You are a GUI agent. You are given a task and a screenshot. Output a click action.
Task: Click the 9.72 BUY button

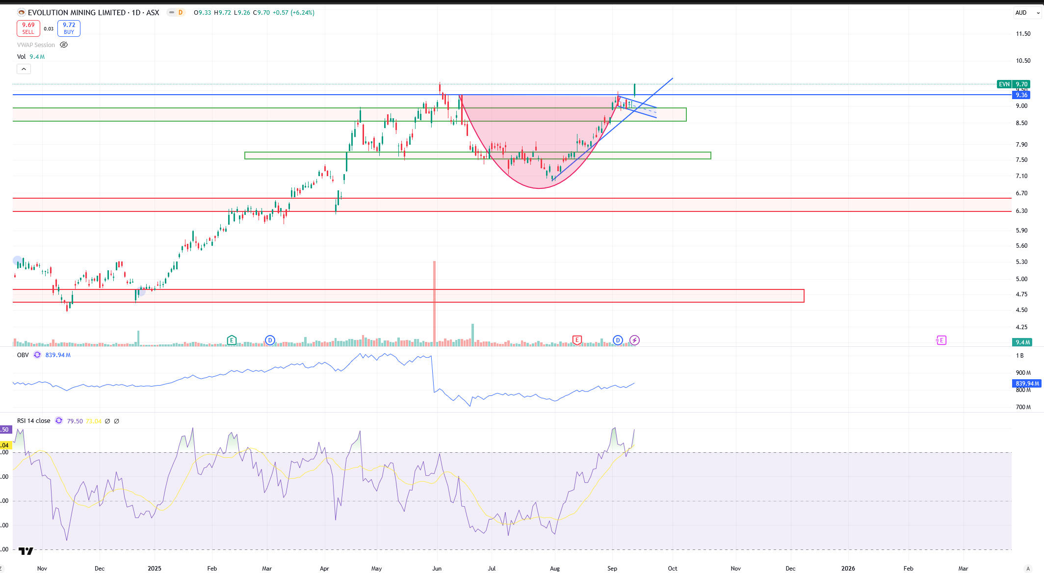[69, 28]
